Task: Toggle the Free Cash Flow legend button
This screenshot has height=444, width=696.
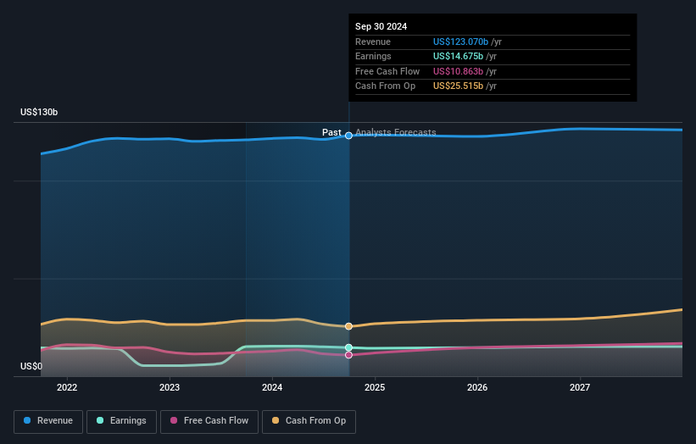Action: pyautogui.click(x=209, y=421)
